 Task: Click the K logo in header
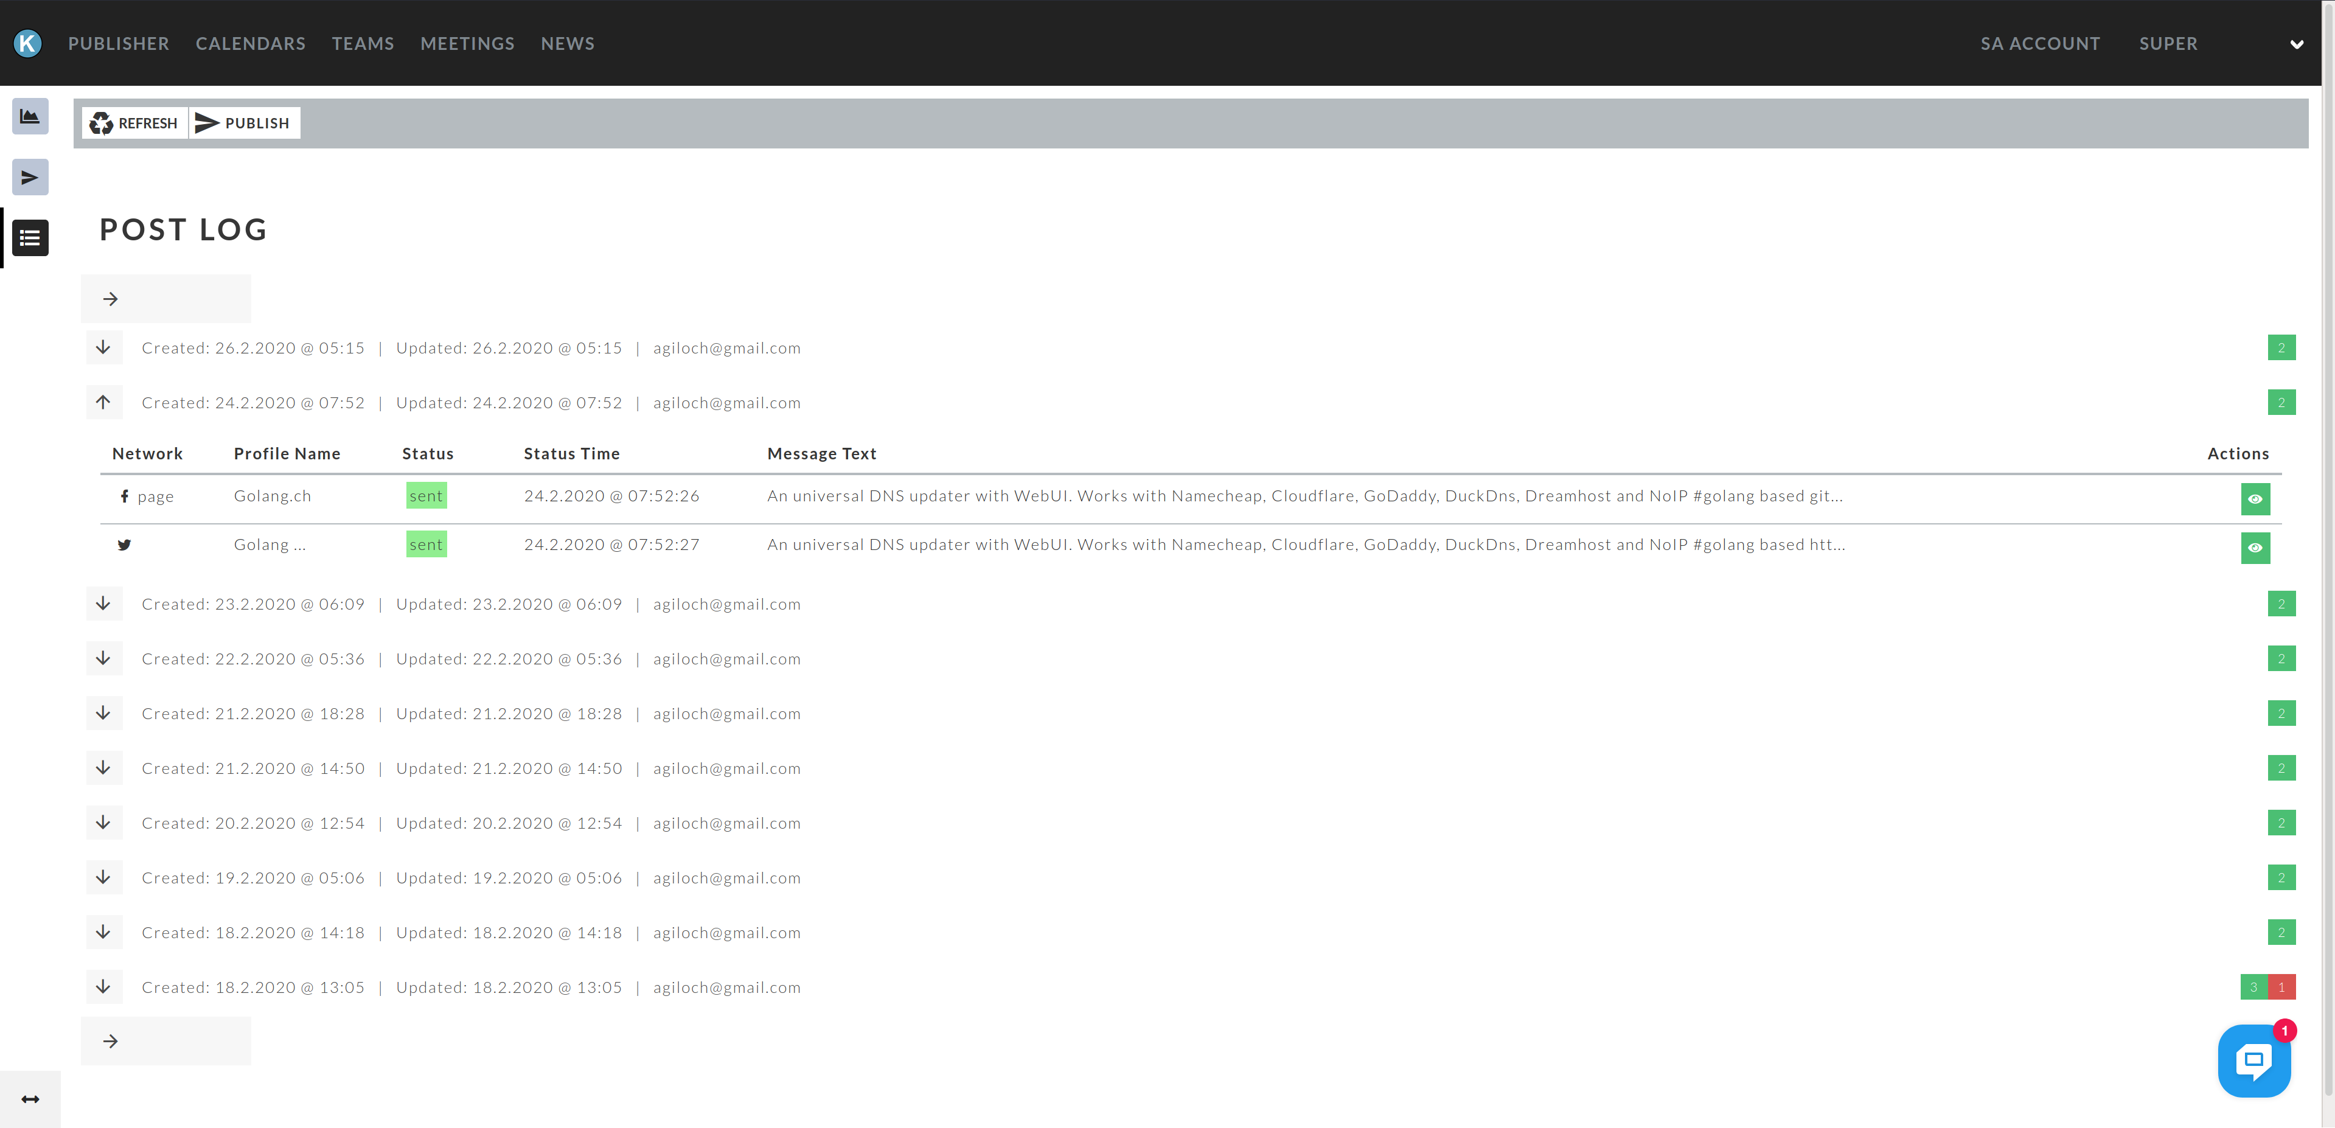click(x=28, y=43)
